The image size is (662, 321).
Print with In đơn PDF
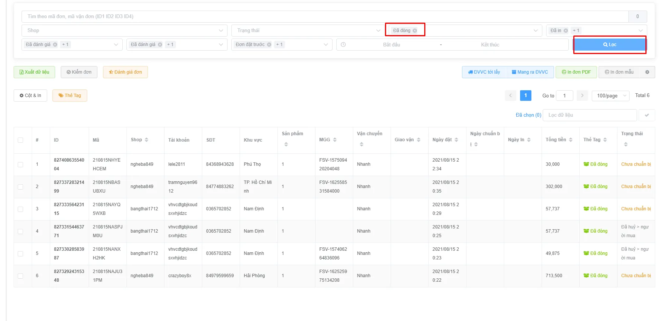click(576, 72)
